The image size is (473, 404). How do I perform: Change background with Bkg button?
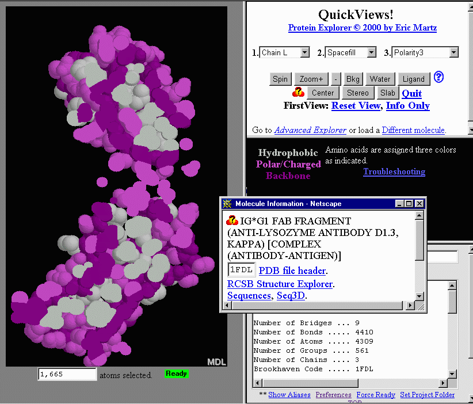(x=353, y=79)
